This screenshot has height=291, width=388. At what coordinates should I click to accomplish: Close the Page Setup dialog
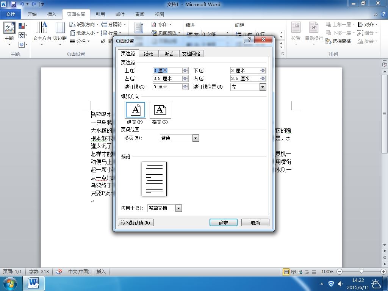click(x=264, y=39)
